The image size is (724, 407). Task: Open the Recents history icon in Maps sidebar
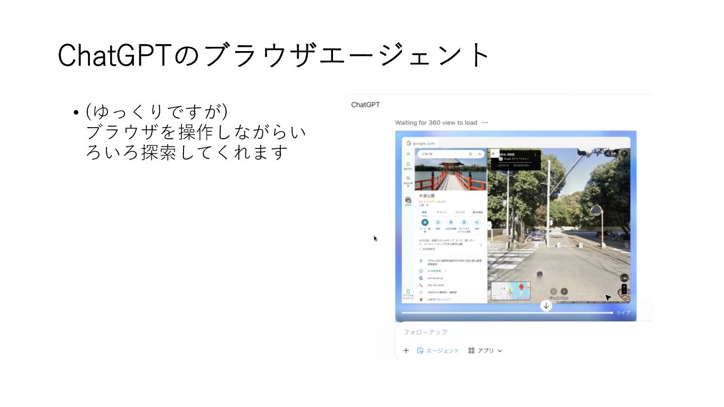click(x=408, y=178)
